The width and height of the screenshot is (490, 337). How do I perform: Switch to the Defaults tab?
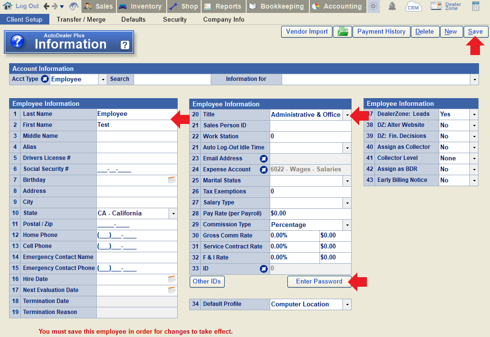coord(134,19)
